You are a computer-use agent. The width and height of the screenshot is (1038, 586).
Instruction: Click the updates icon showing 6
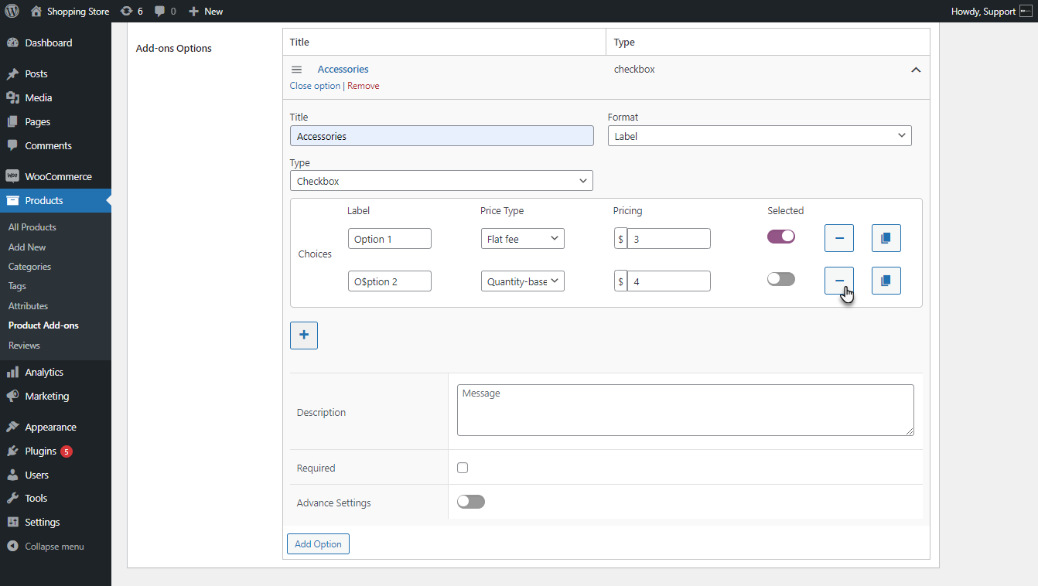point(131,12)
